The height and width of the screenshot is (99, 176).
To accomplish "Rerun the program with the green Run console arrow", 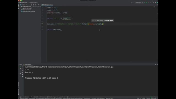I will pyautogui.click(x=20, y=67).
